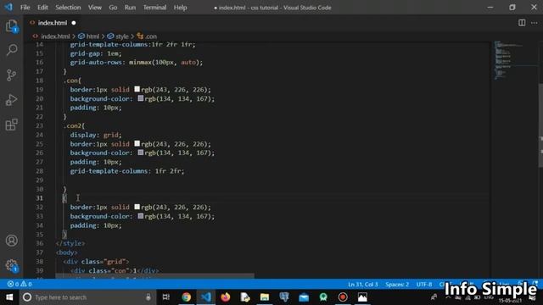Open the Extensions view
543x305 pixels.
pyautogui.click(x=11, y=125)
